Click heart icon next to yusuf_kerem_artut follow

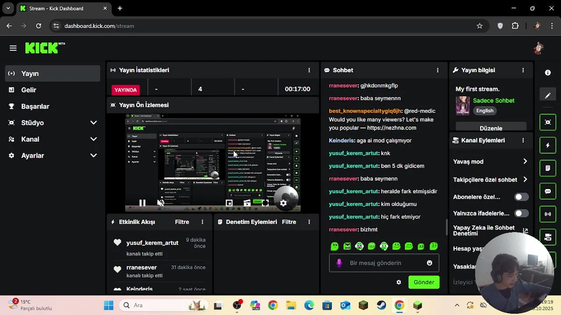click(x=117, y=242)
